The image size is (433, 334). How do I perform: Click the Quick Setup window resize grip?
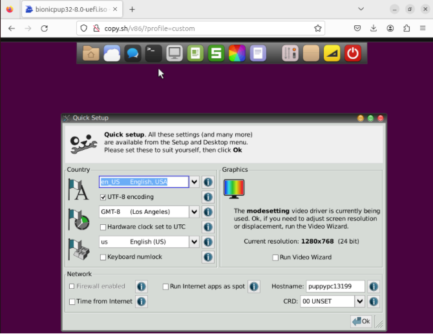point(380,324)
